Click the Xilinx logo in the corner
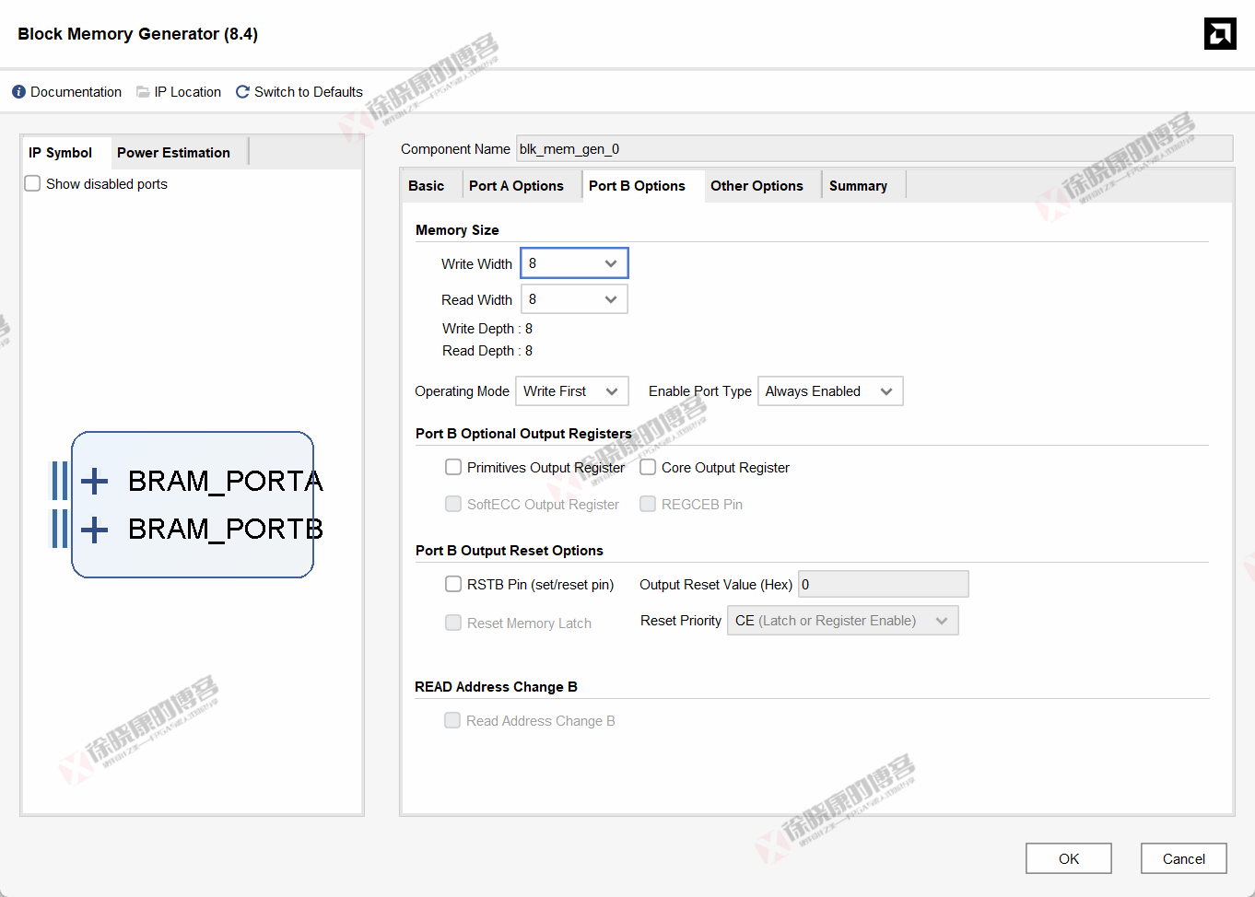The image size is (1255, 897). (x=1219, y=33)
